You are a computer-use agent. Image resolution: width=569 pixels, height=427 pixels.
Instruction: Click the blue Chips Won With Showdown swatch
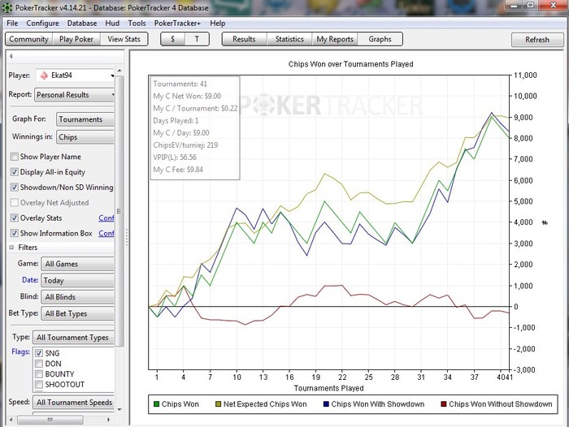tap(326, 403)
